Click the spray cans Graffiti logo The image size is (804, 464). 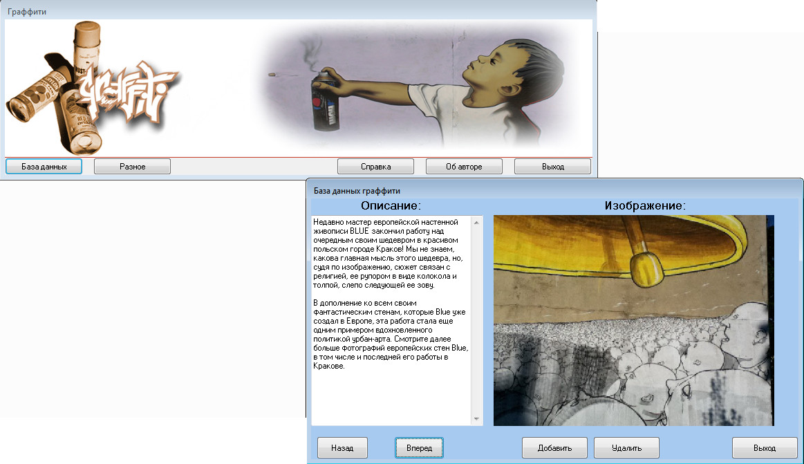click(93, 89)
